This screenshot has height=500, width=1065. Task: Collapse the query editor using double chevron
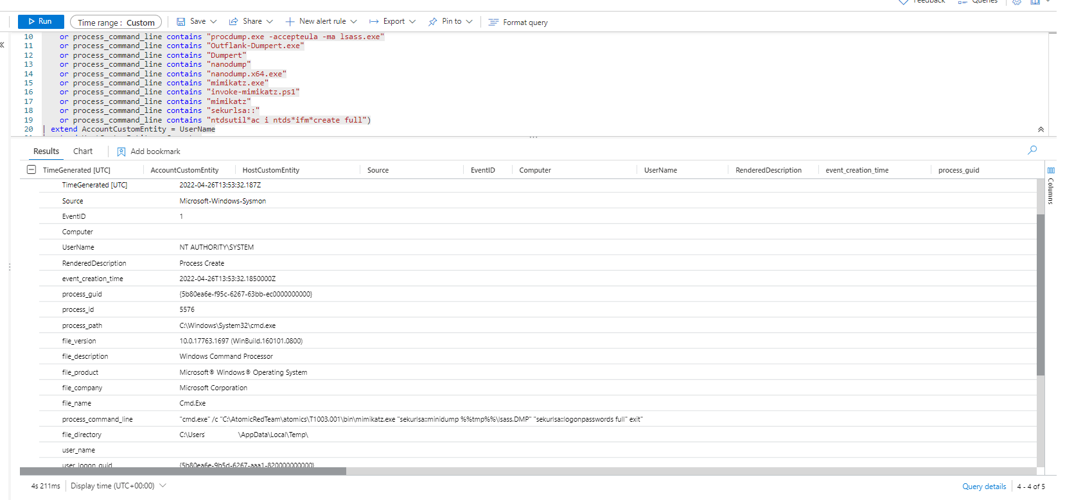point(1041,130)
